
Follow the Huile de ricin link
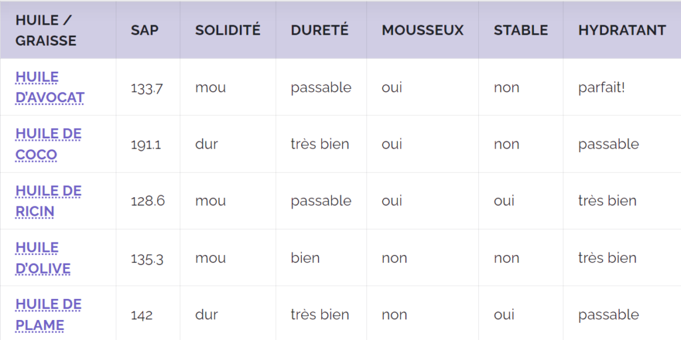tap(48, 201)
